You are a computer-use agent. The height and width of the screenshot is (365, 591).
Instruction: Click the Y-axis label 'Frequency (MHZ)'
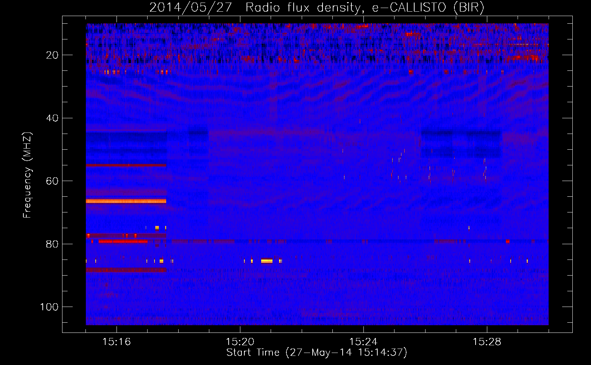(x=27, y=175)
